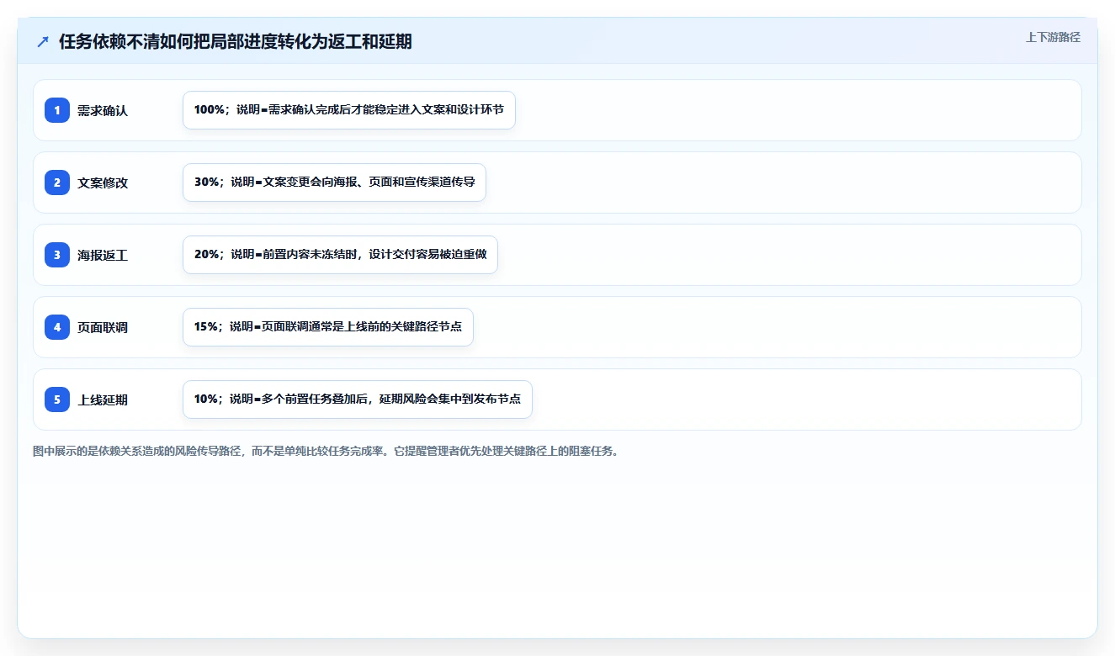
Task: Select step number 5 badge for 上线延期
Action: [x=57, y=399]
